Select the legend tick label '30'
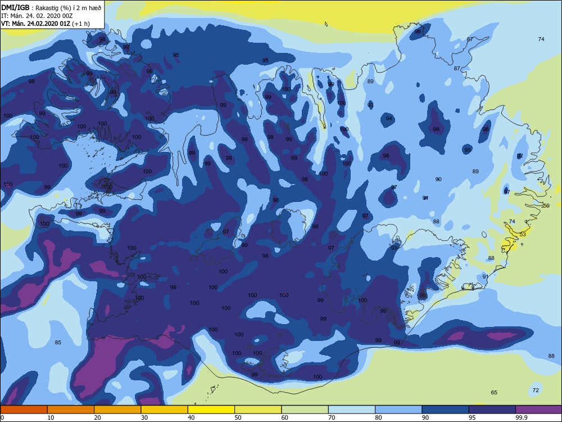 click(144, 417)
